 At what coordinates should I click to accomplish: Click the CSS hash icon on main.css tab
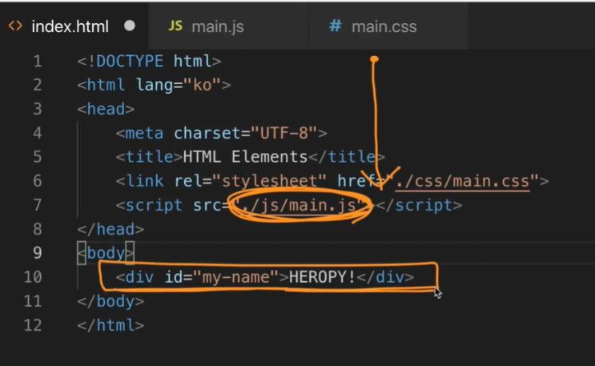(335, 26)
